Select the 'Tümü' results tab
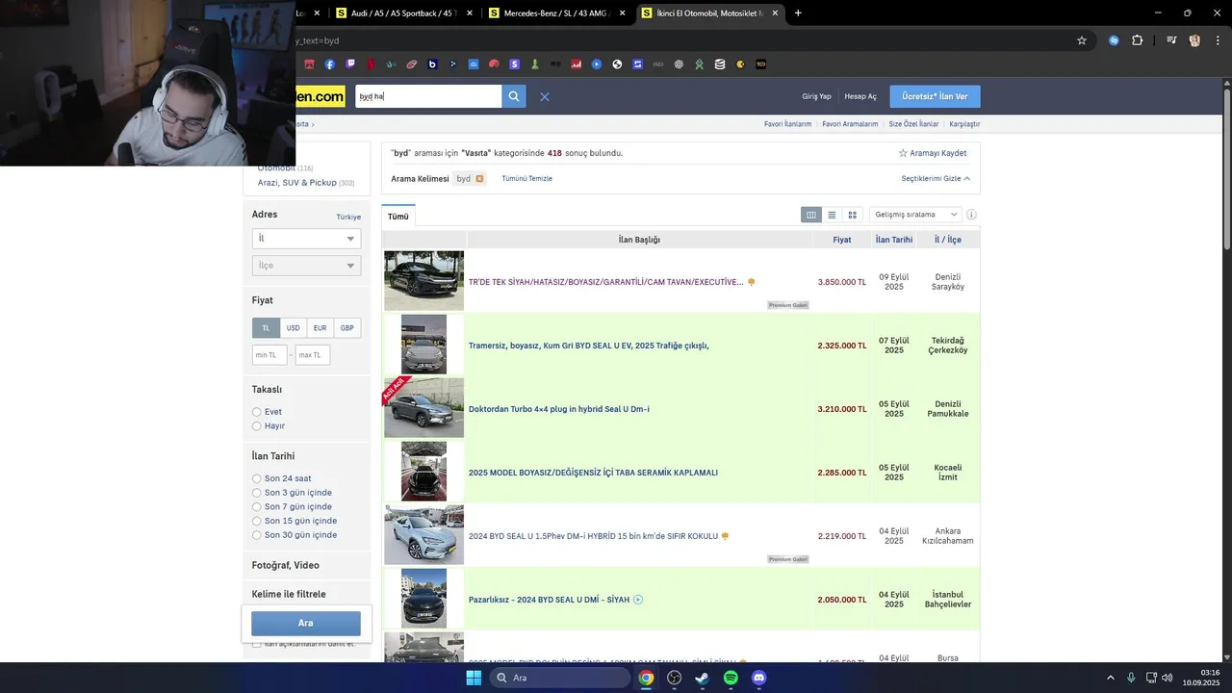This screenshot has width=1232, height=693. click(x=398, y=217)
